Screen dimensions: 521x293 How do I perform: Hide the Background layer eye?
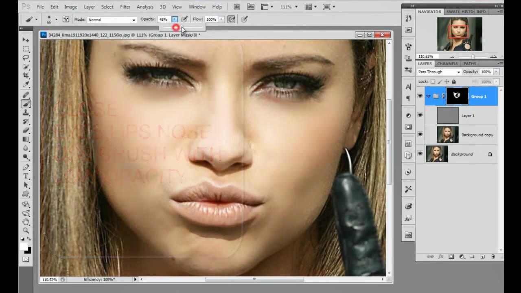pyautogui.click(x=420, y=154)
